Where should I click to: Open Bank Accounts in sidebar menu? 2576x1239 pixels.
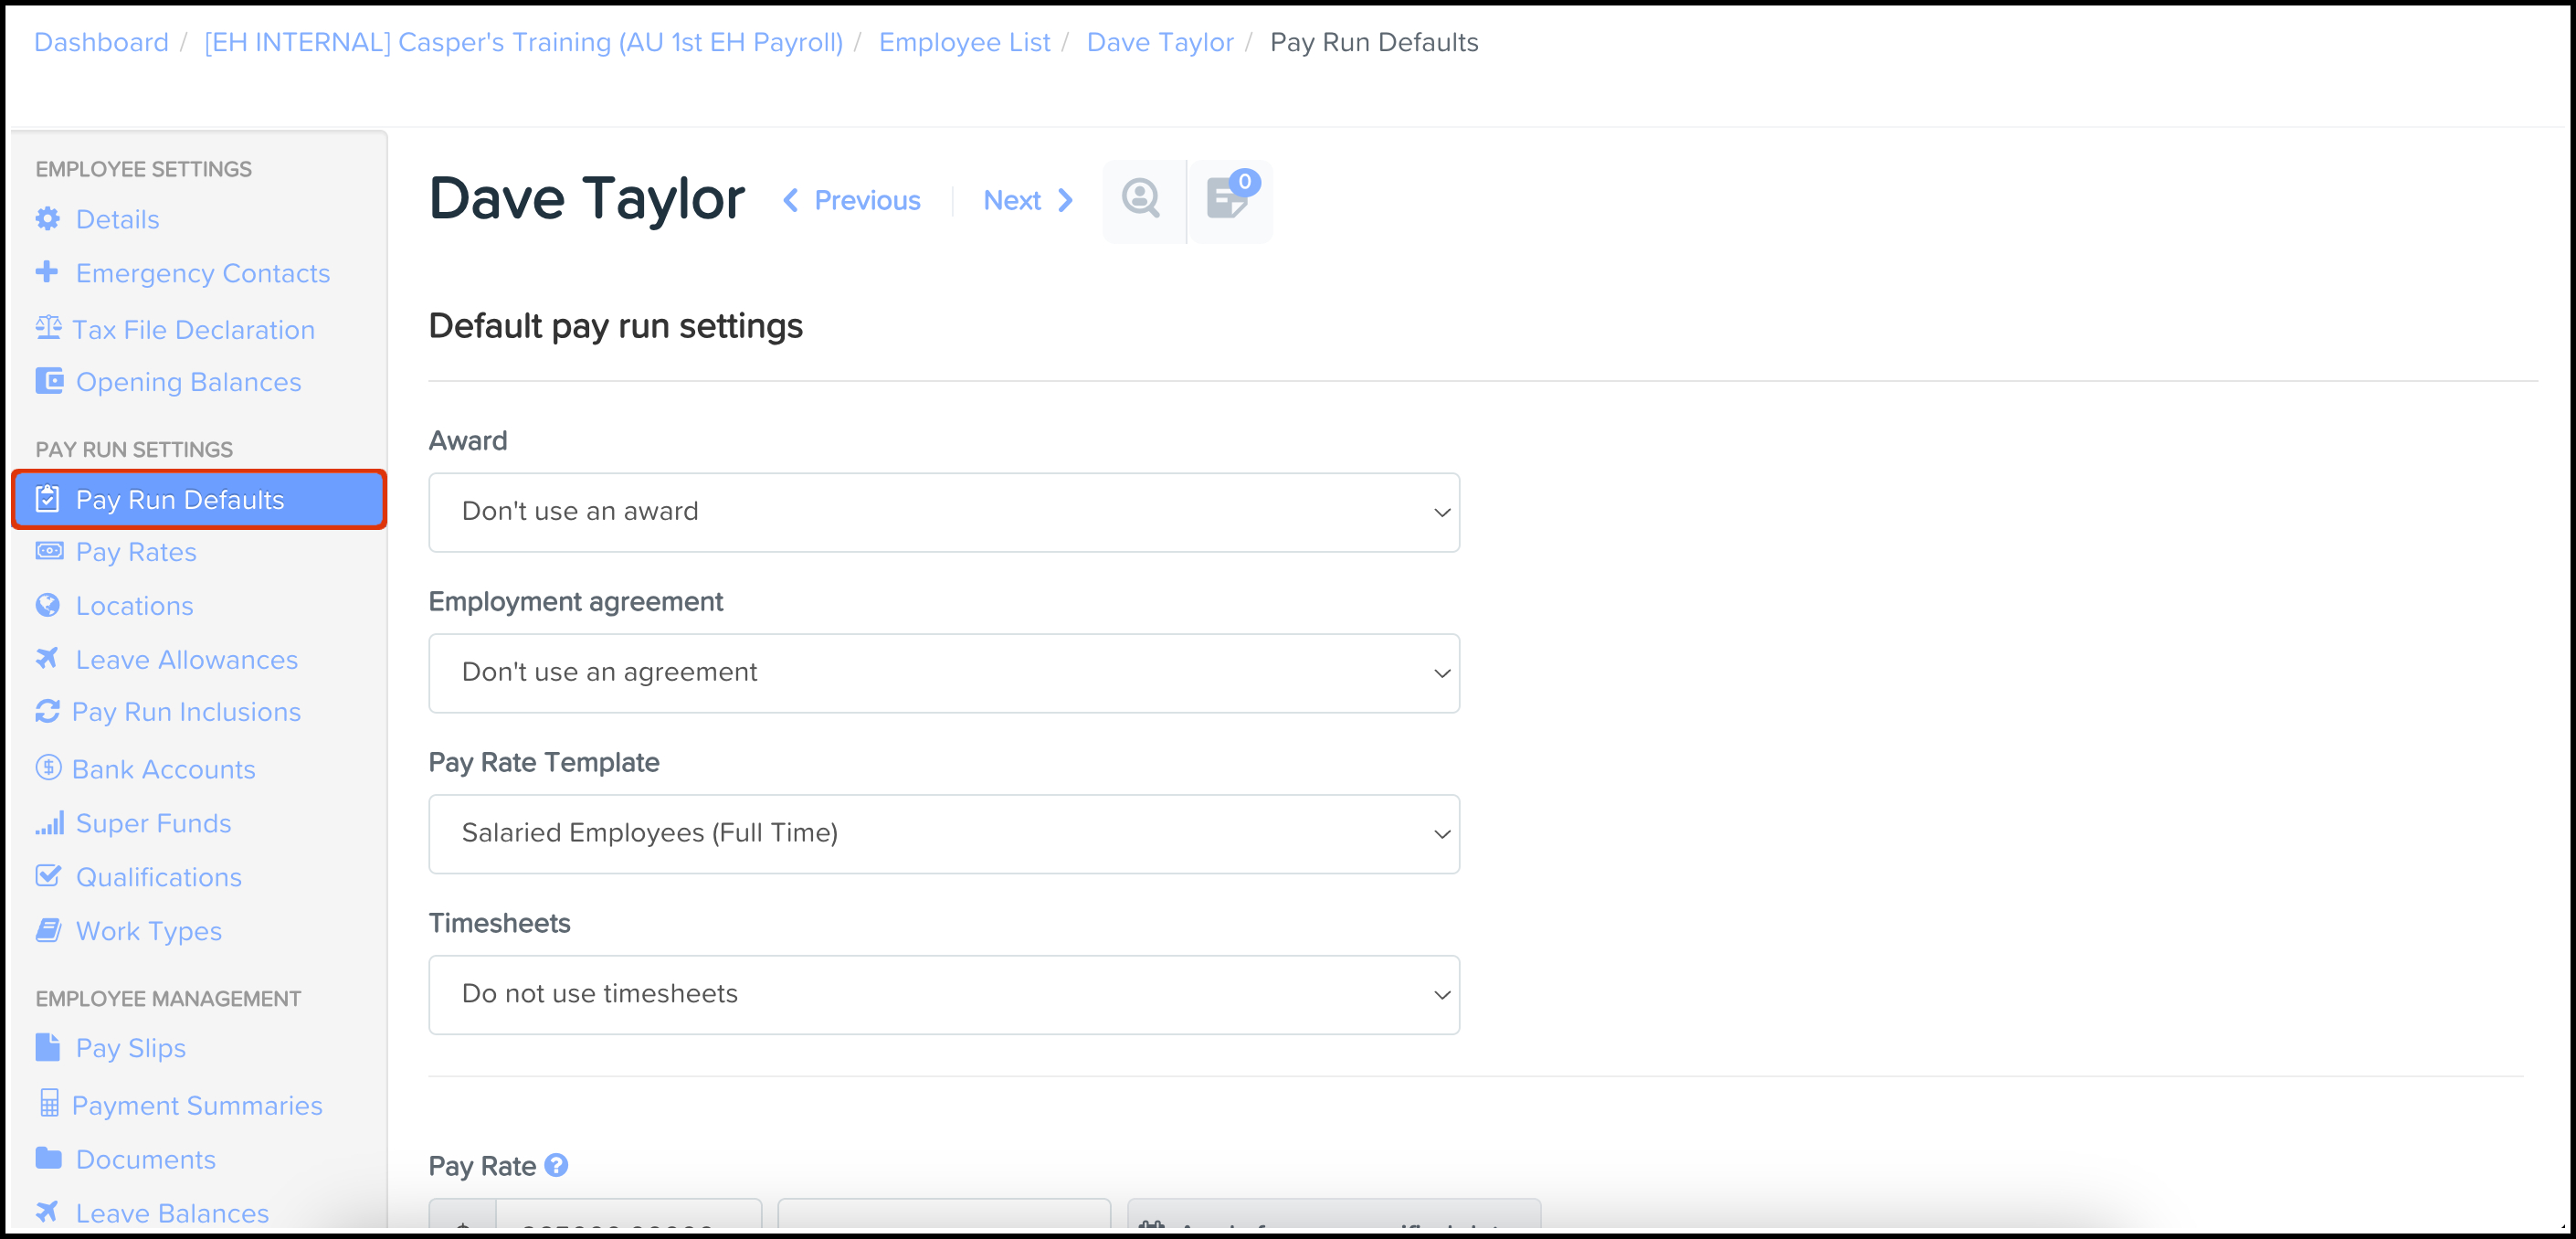tap(163, 769)
